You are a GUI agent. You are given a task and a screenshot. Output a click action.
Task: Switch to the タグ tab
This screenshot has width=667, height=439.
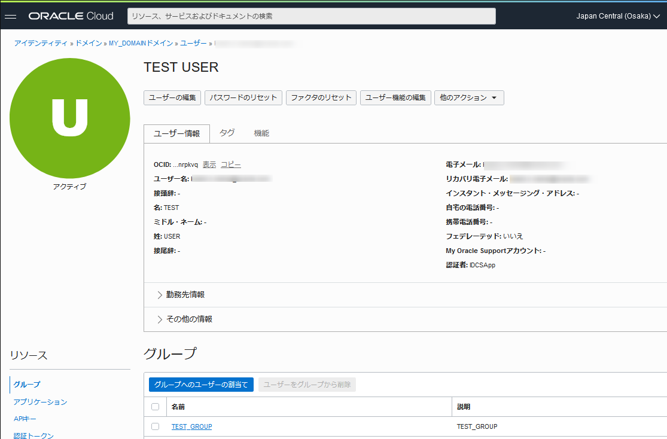227,133
